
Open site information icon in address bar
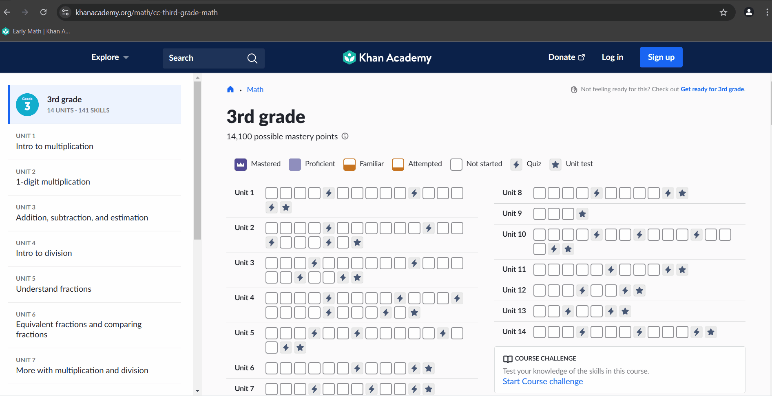tap(65, 13)
